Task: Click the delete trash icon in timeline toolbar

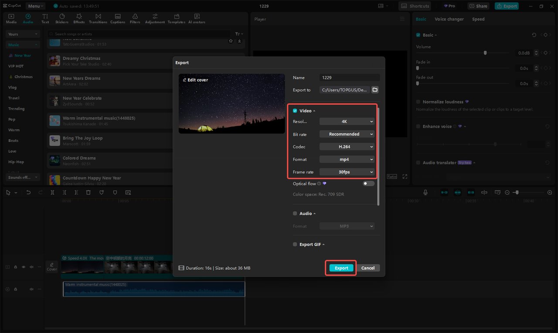Action: tap(88, 192)
